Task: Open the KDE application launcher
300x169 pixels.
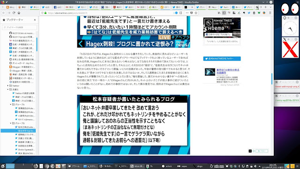Action: pos(3,166)
